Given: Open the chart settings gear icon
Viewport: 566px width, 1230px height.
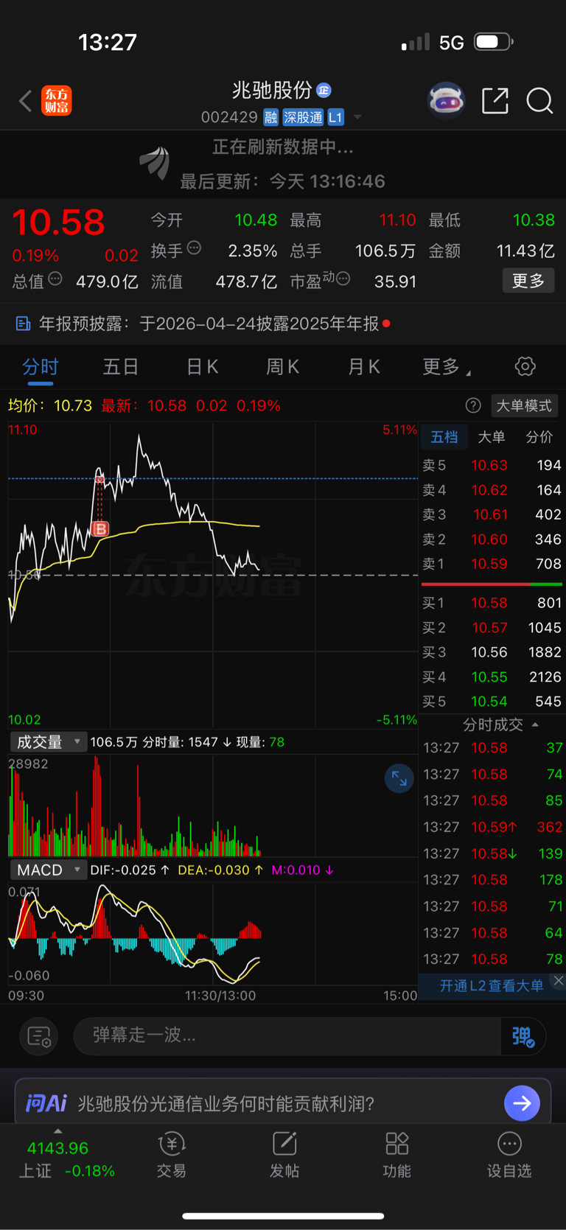Looking at the screenshot, I should (525, 366).
